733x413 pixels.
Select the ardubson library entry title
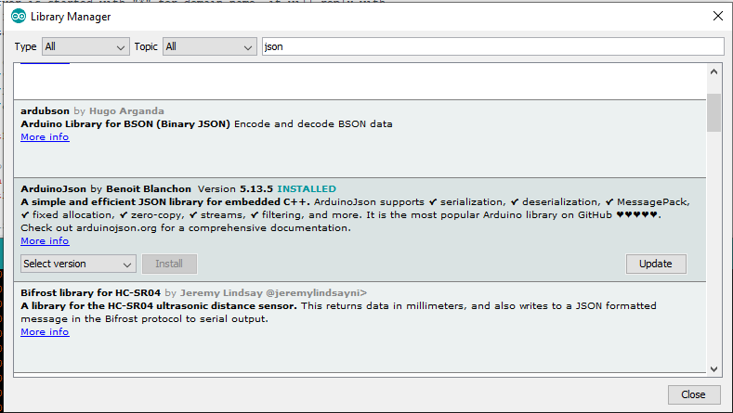45,111
